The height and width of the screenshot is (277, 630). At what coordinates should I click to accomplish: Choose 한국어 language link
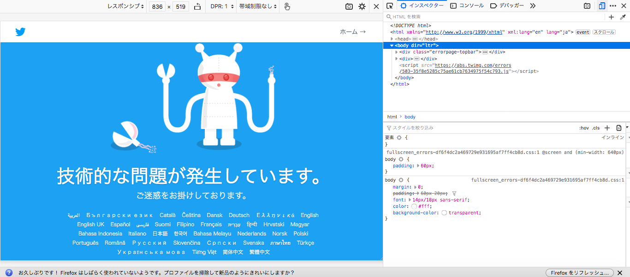point(180,234)
